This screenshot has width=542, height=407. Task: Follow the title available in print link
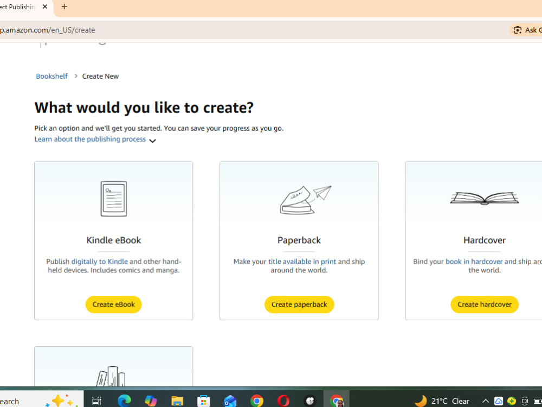302,262
